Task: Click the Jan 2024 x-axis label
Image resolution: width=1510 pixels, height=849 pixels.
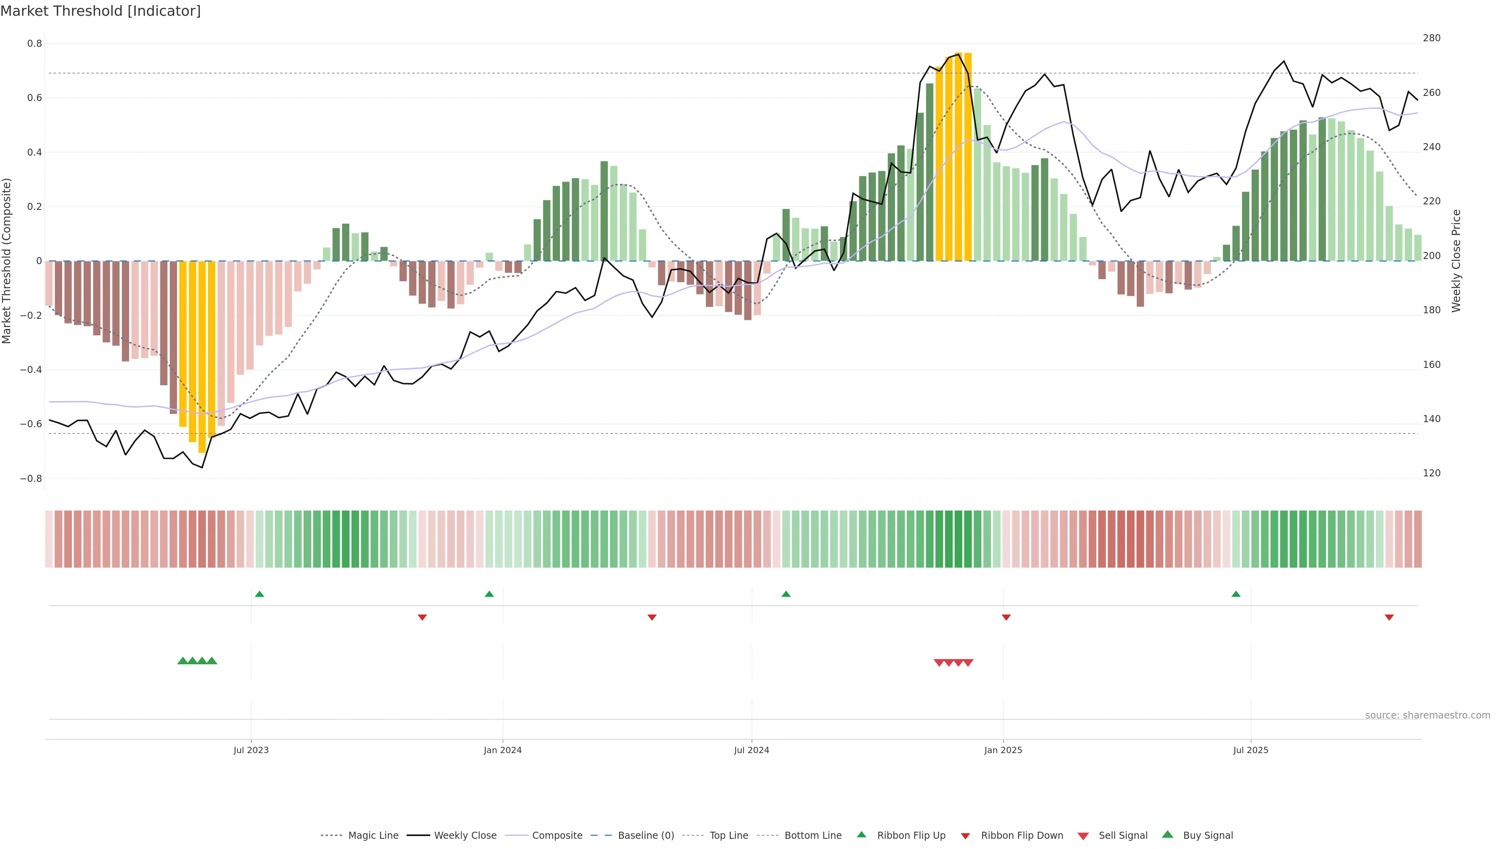Action: click(503, 750)
